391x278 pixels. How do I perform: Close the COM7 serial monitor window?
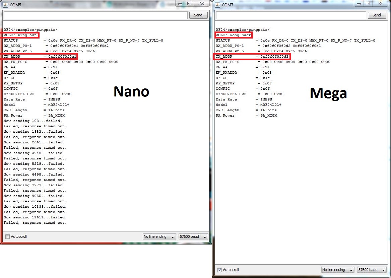(x=380, y=3)
